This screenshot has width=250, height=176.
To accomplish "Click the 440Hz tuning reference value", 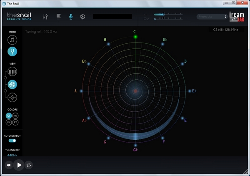I will (x=12, y=155).
